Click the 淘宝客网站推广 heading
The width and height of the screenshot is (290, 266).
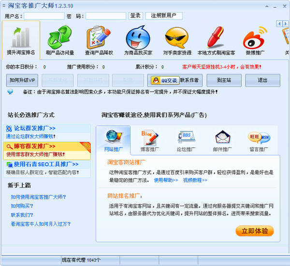point(126,163)
